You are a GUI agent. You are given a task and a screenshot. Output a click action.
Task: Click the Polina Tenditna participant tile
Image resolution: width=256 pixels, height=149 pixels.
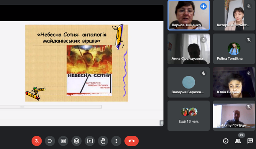(234, 48)
